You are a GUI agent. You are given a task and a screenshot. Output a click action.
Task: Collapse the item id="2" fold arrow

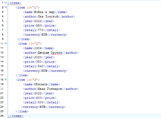pos(6,43)
